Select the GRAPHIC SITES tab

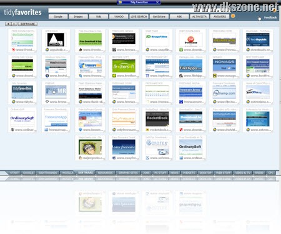click(x=128, y=173)
